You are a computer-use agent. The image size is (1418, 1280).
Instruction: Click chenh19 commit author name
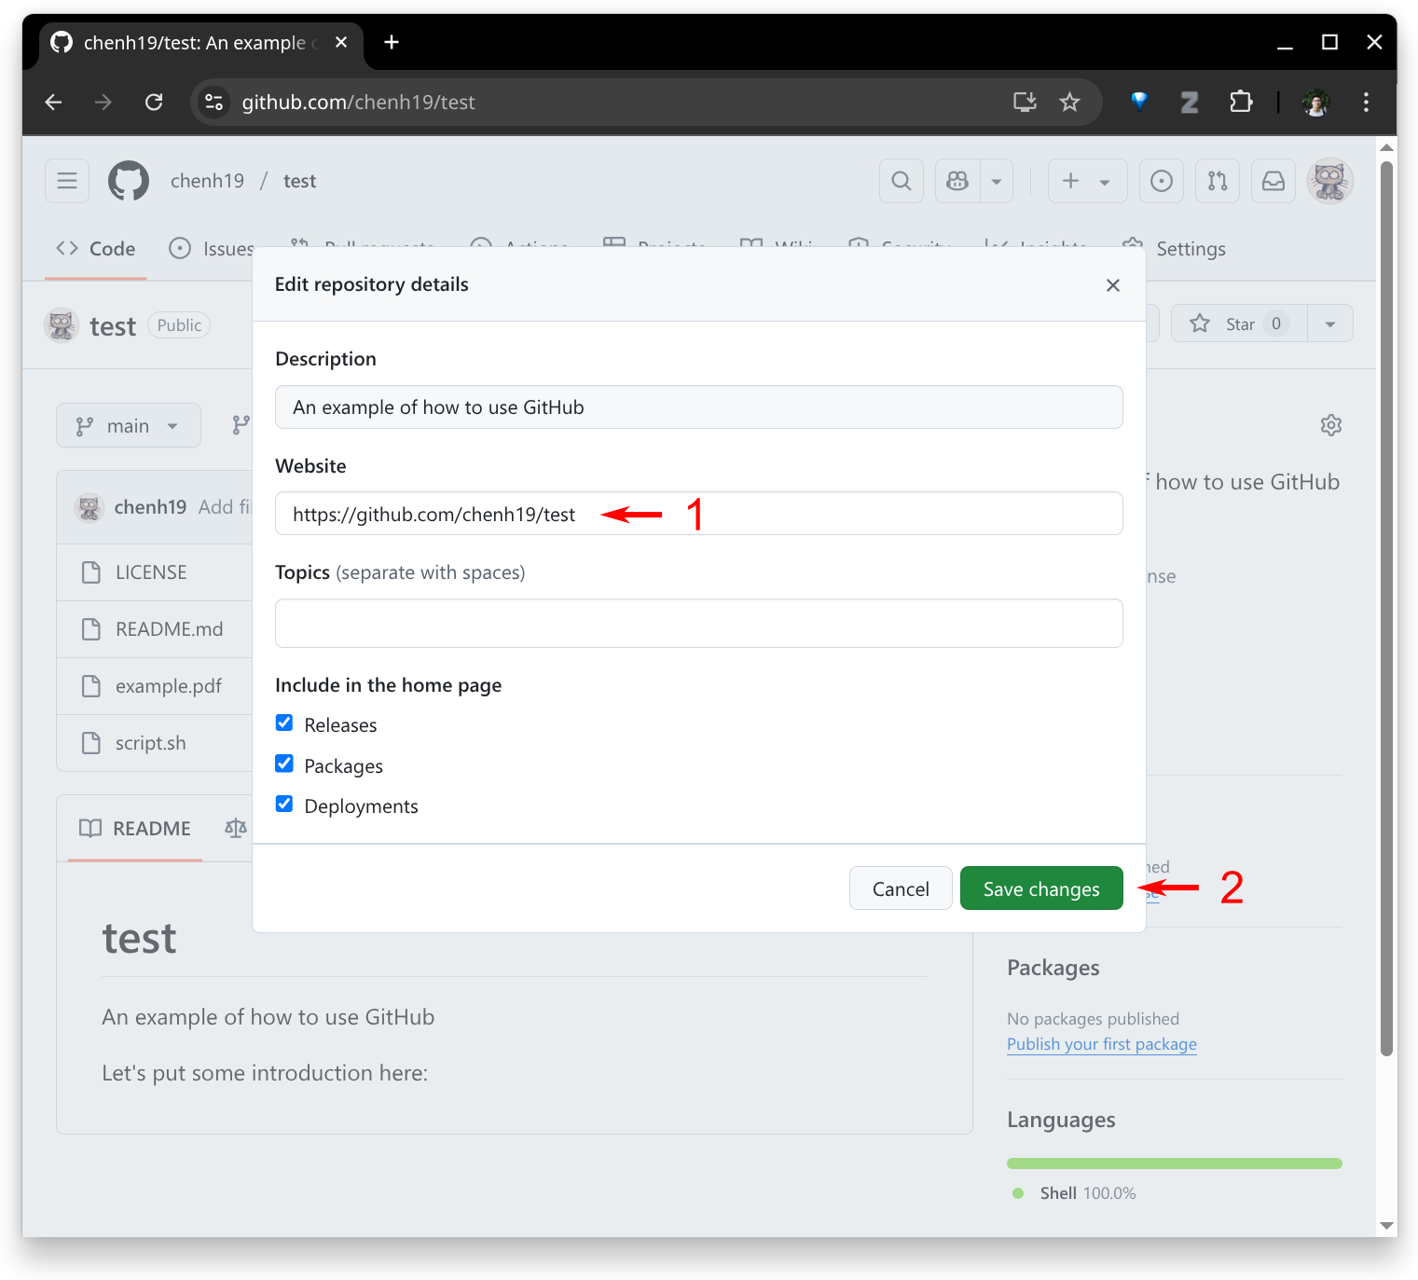(x=150, y=507)
